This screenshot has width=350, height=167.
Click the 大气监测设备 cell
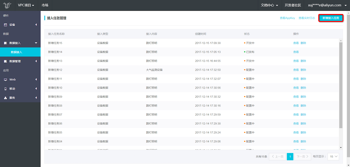tap(154, 70)
